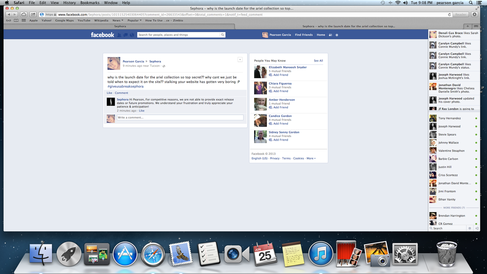Expand the News bookmarks dropdown
487x274 pixels.
(x=118, y=20)
